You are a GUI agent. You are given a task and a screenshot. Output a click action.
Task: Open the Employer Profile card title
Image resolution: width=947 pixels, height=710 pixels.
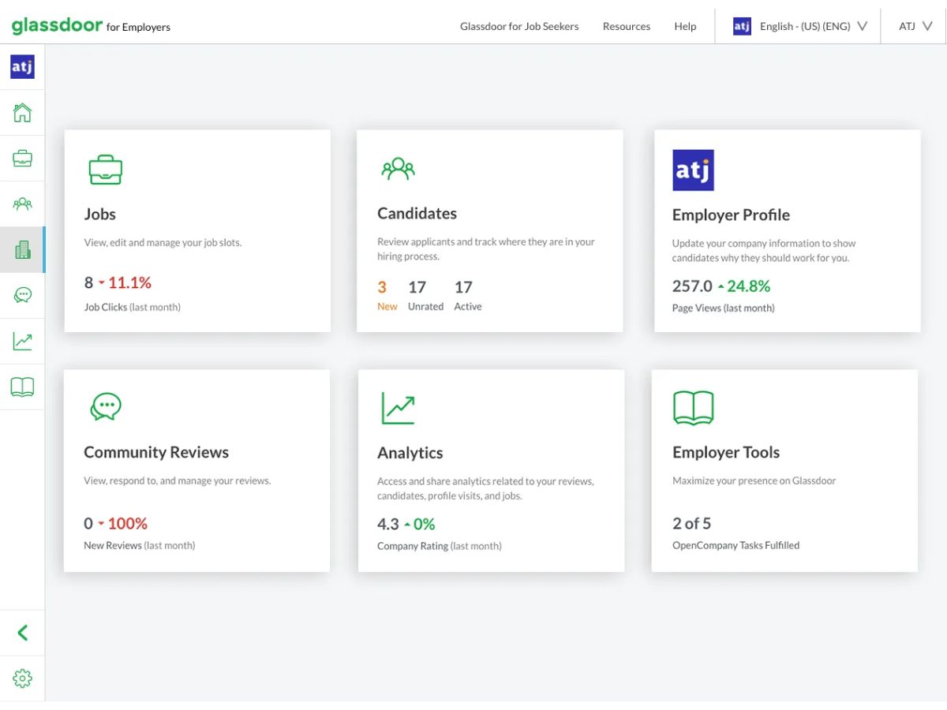coord(731,215)
